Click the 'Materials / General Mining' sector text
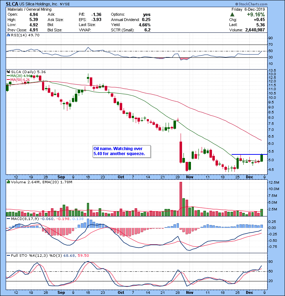This screenshot has width=285, height=296. click(30, 9)
